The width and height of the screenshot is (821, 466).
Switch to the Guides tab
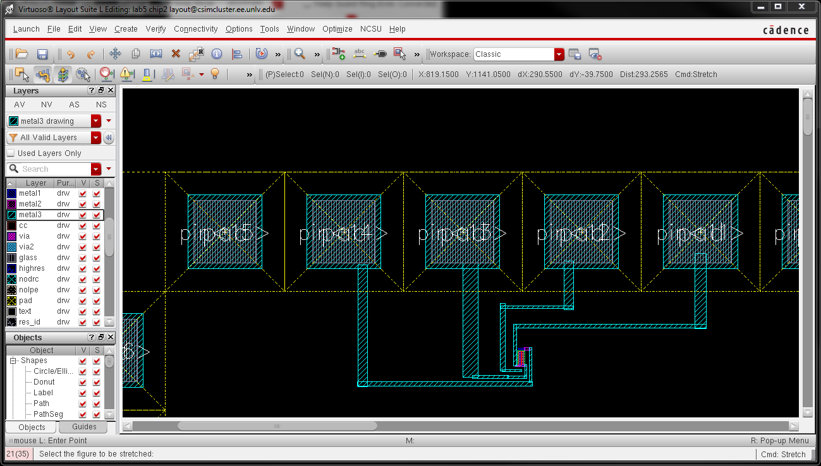pos(84,427)
